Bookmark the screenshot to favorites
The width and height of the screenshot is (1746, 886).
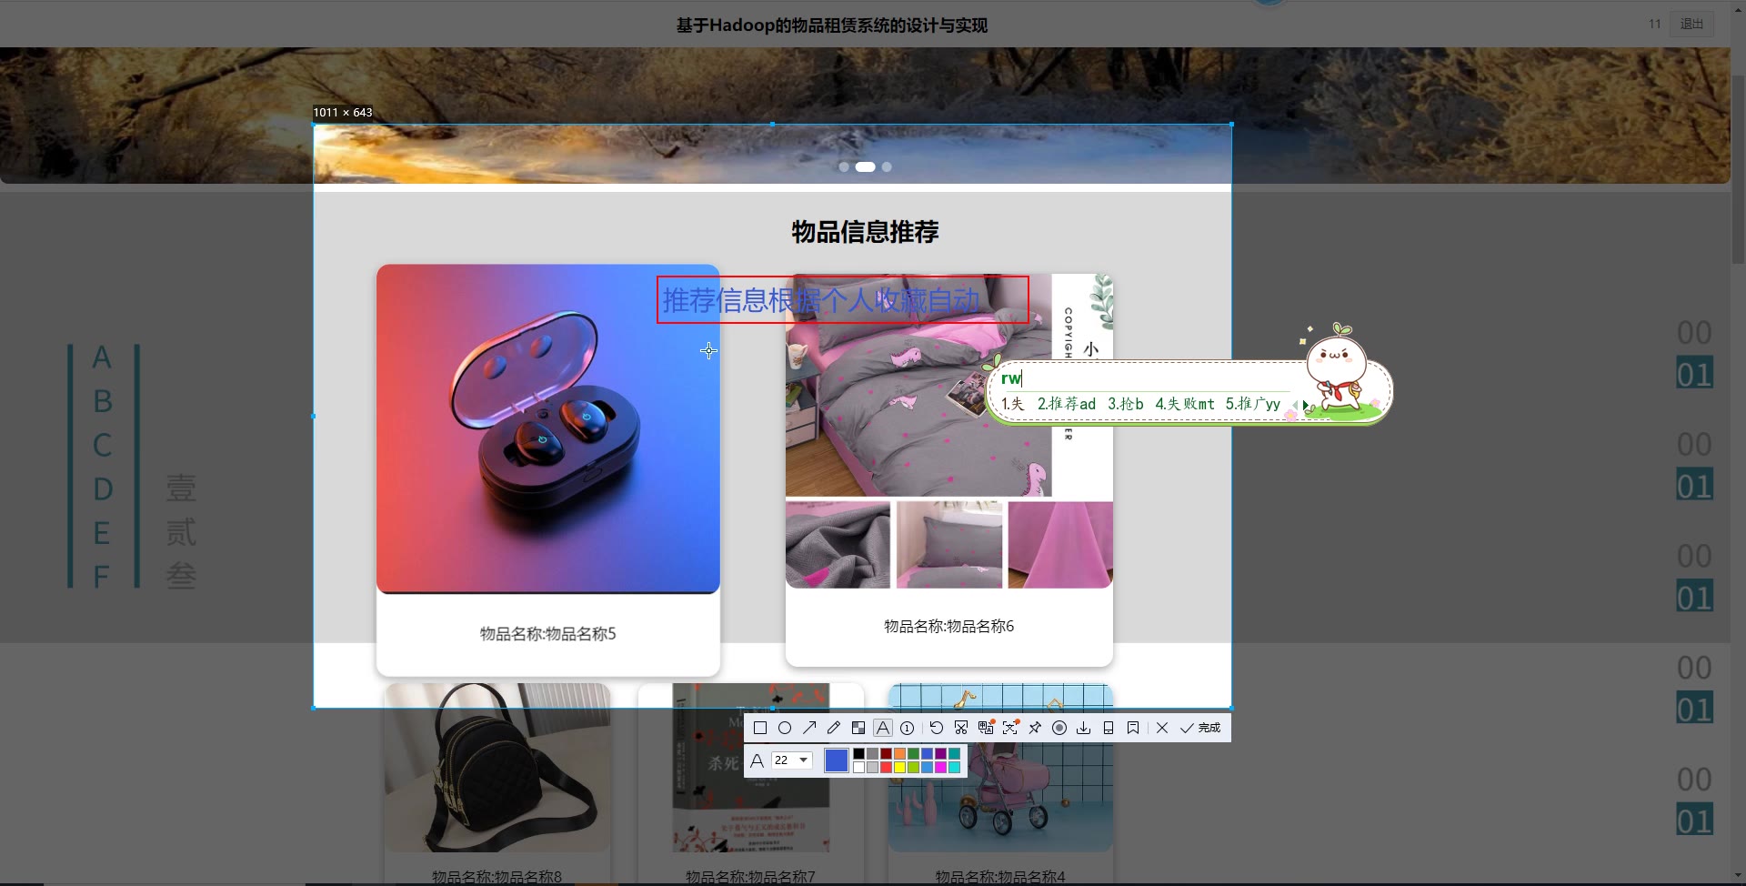pos(1133,728)
